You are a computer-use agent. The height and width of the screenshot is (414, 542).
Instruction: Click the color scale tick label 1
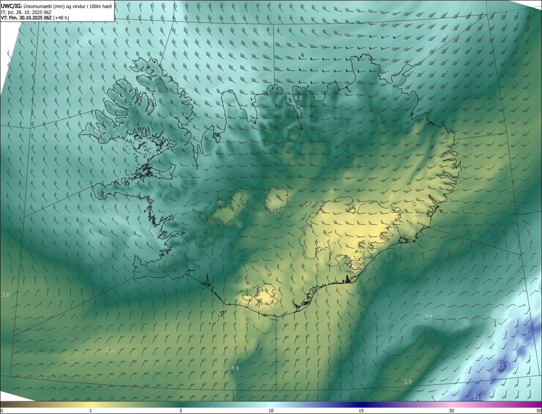coord(91,411)
